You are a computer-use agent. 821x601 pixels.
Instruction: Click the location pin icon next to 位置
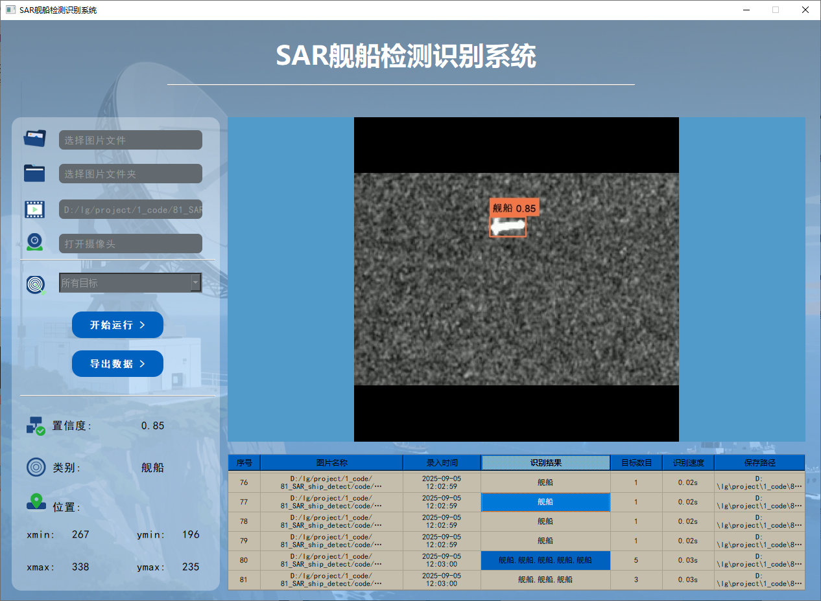tap(36, 502)
